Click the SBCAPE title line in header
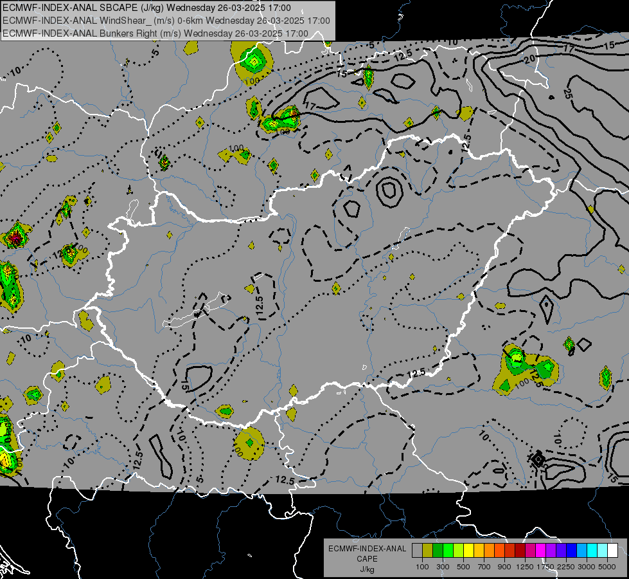 (x=147, y=8)
